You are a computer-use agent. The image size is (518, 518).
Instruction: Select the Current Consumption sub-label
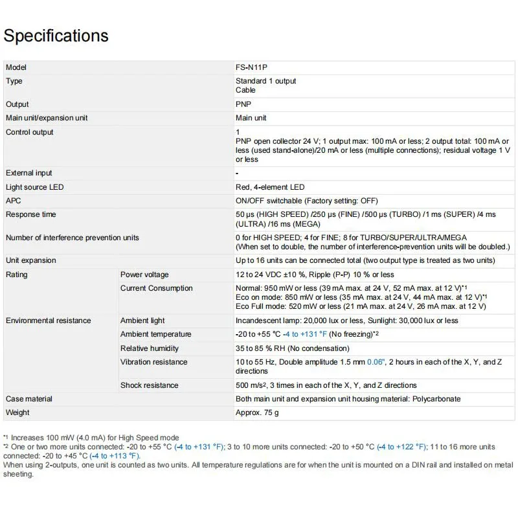(x=157, y=288)
